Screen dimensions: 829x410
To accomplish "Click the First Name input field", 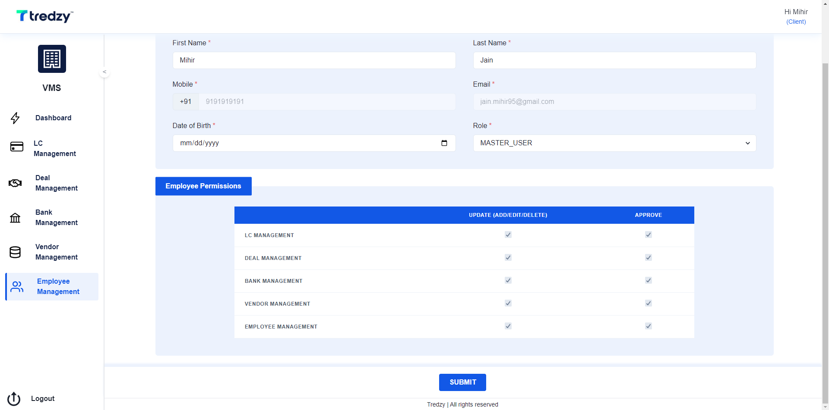I will click(314, 60).
